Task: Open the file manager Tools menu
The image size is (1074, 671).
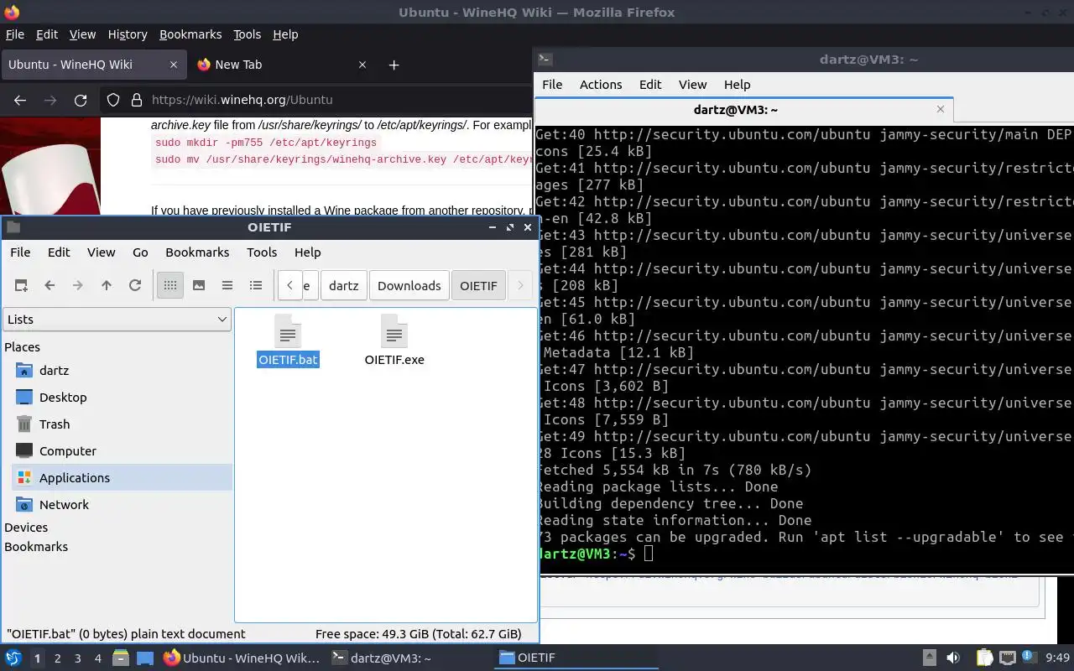Action: (x=262, y=252)
